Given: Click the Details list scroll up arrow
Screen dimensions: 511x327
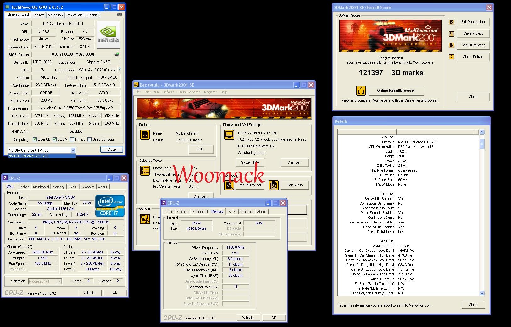Looking at the screenshot, I should 482,132.
